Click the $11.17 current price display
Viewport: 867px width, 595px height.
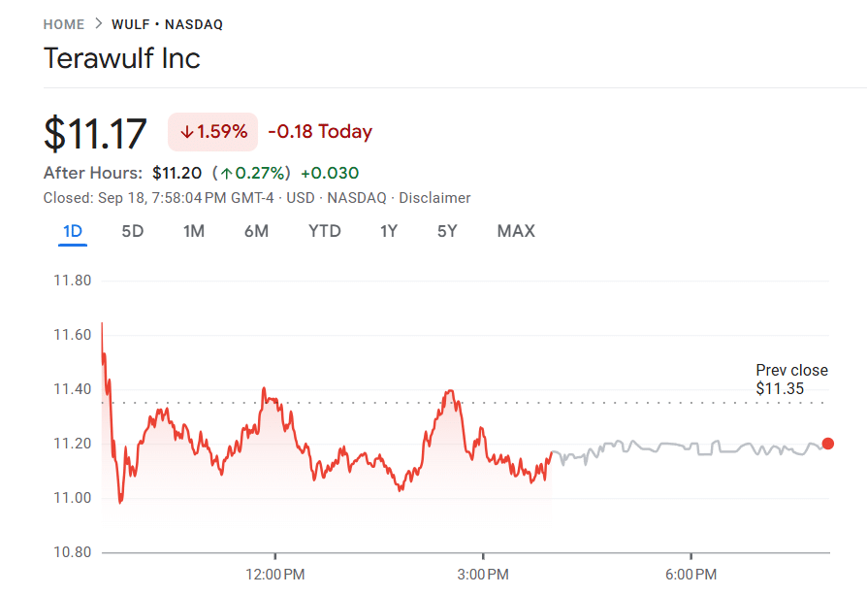pos(97,131)
